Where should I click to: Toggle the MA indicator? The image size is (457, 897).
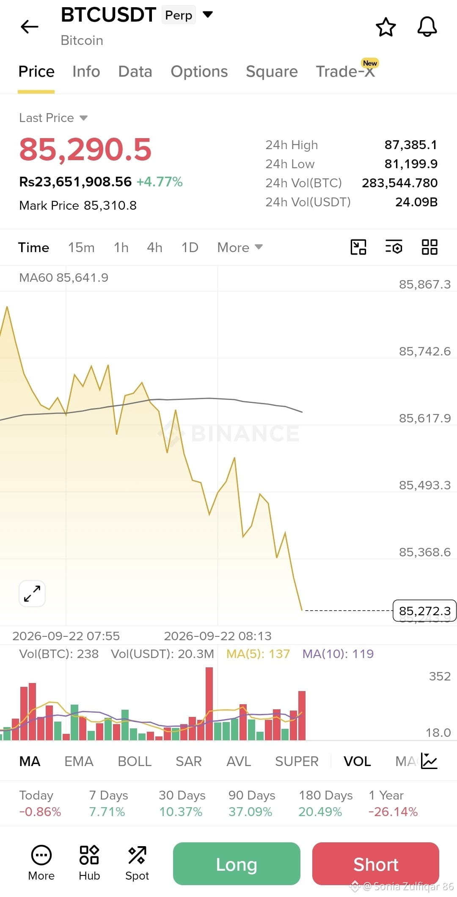(x=30, y=761)
